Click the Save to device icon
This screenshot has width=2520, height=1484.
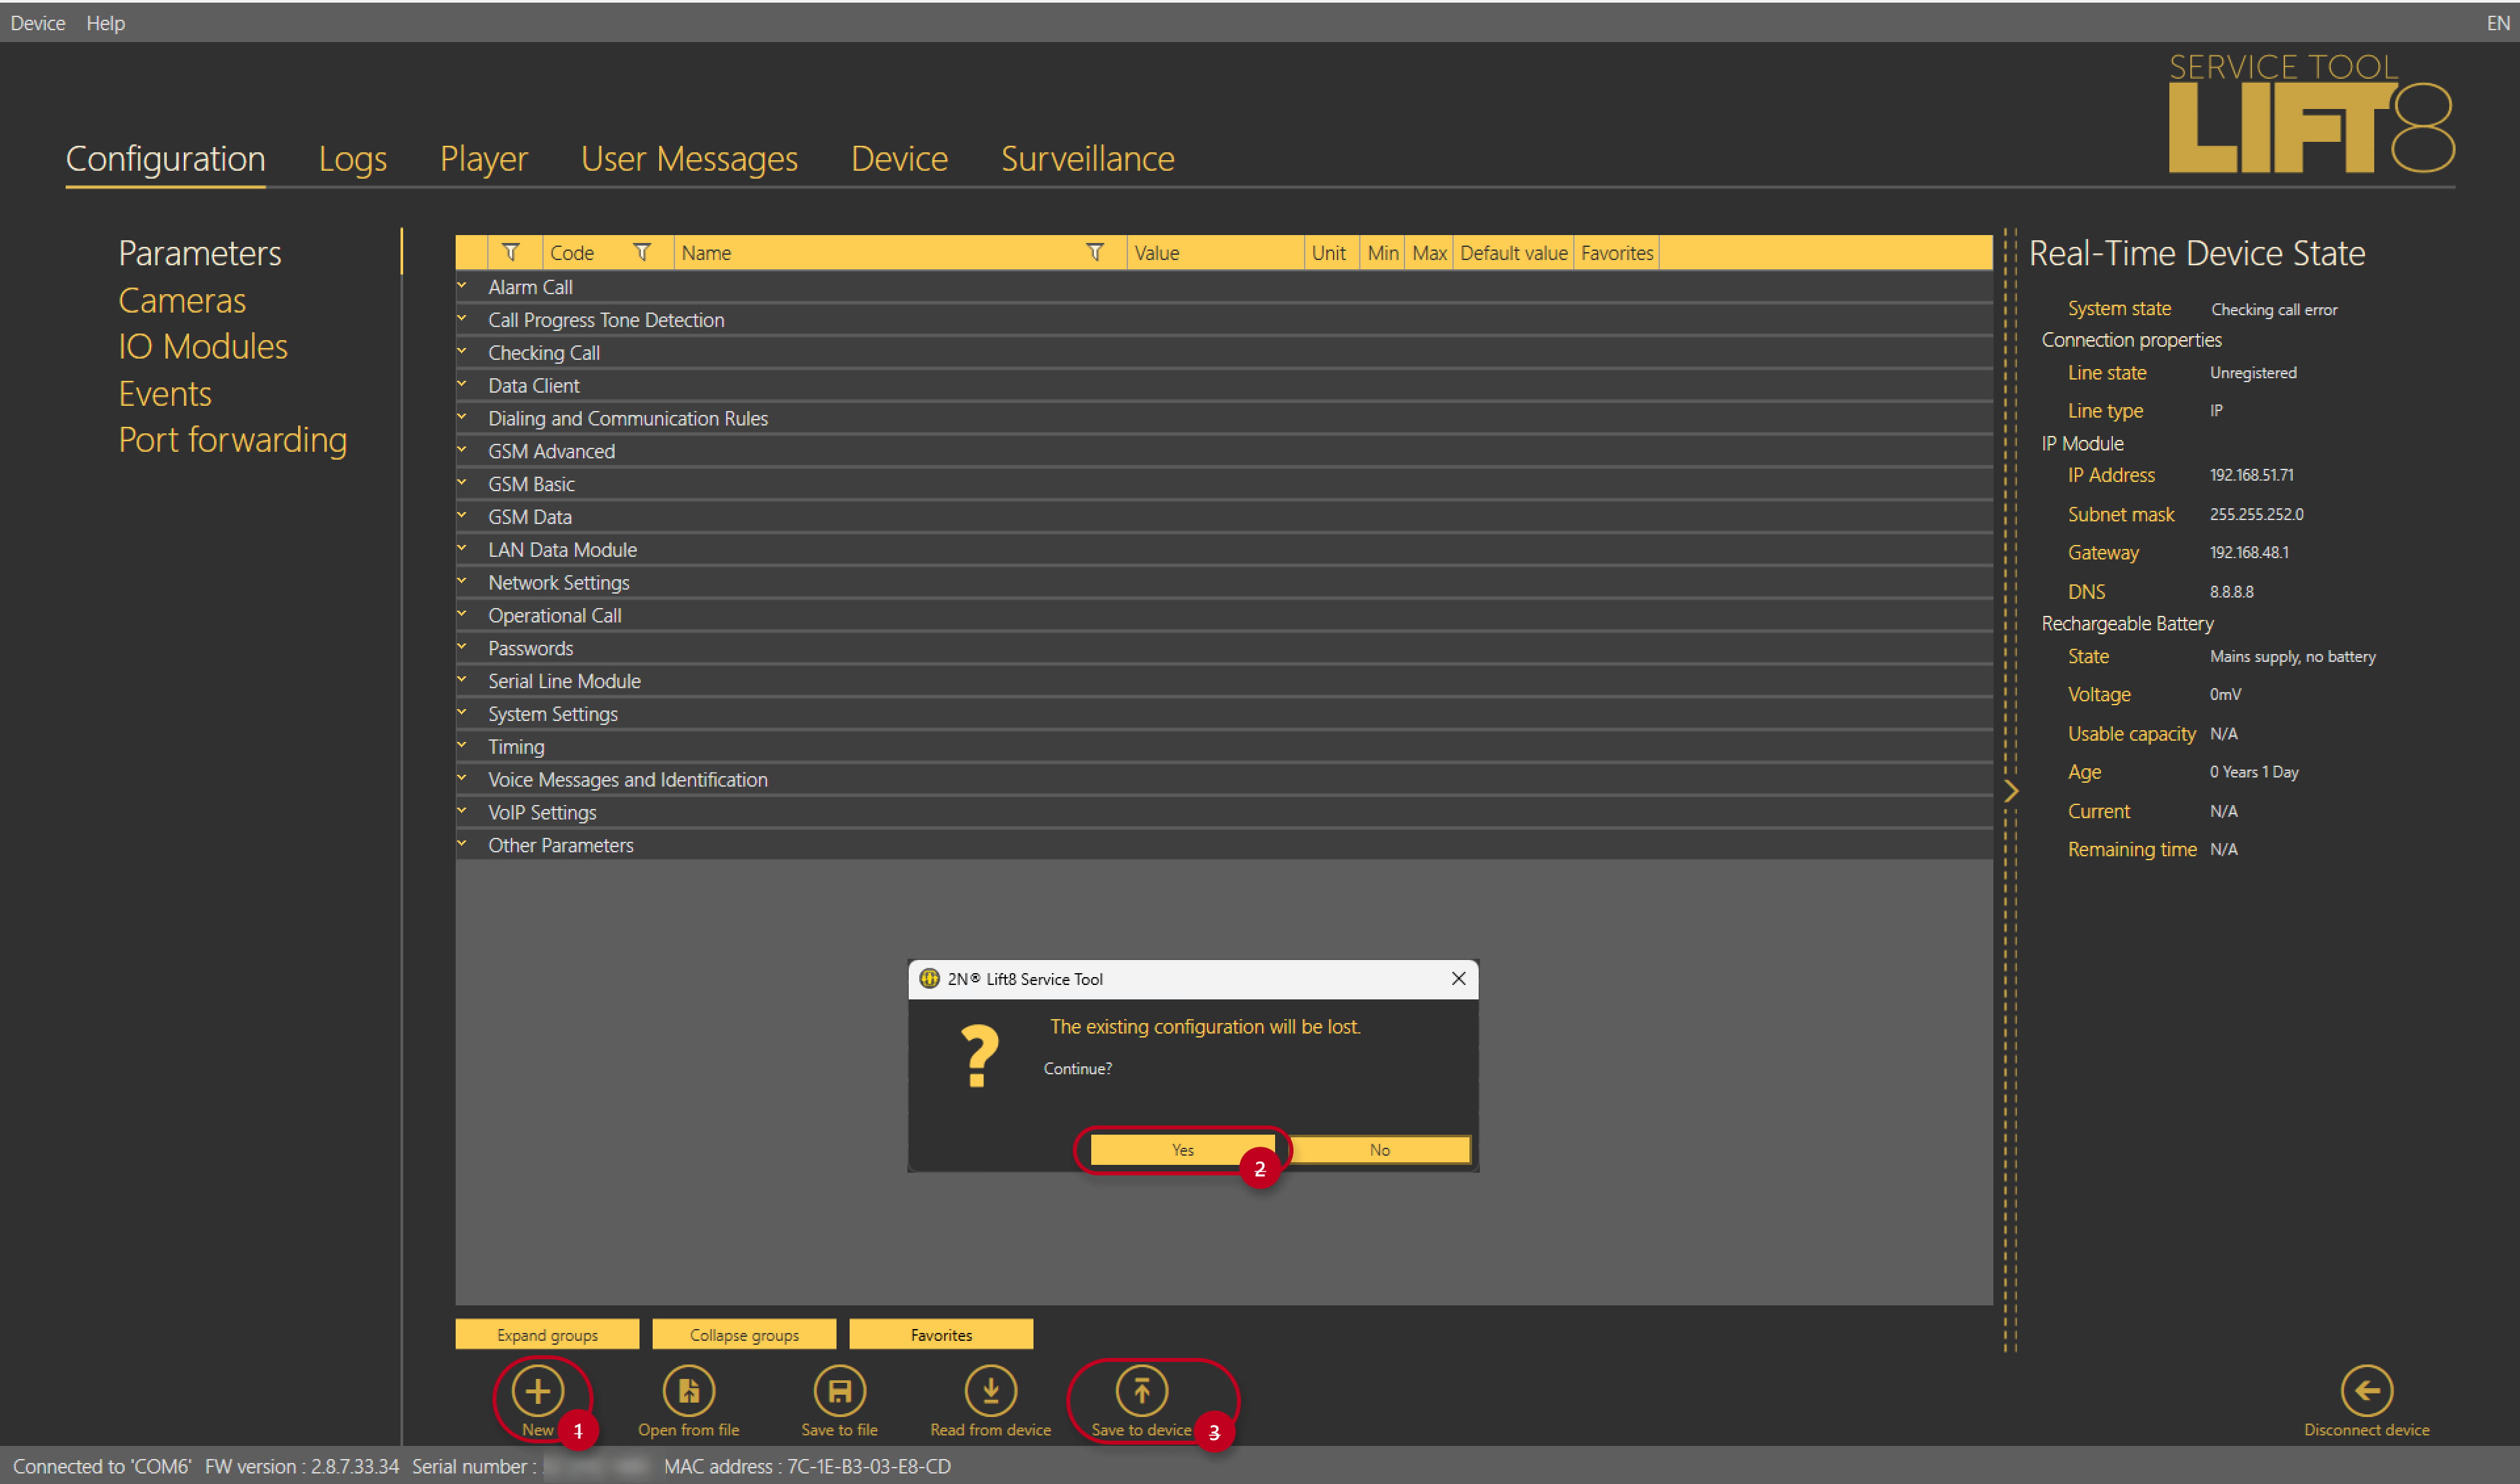pyautogui.click(x=1142, y=1391)
